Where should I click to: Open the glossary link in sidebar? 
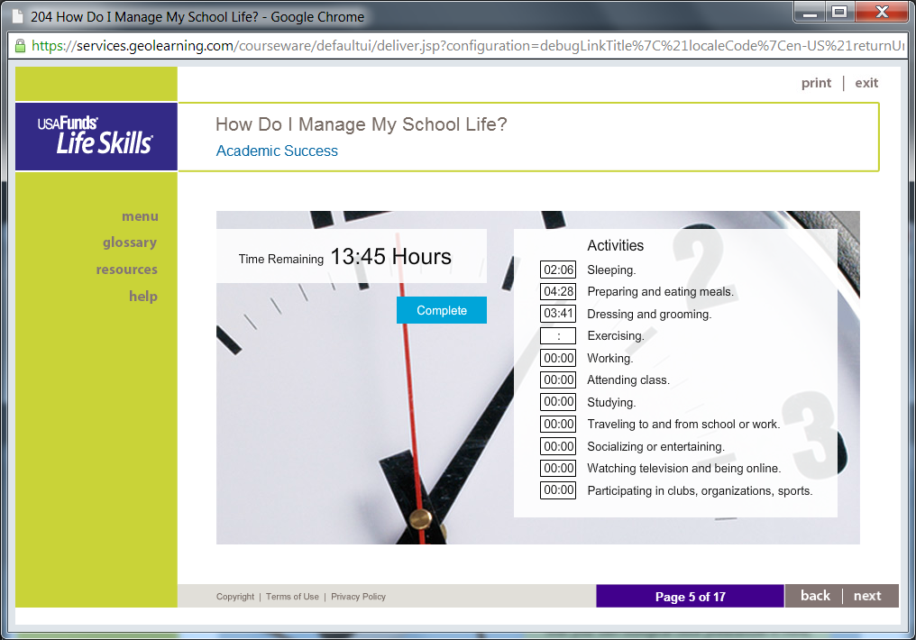pyautogui.click(x=130, y=242)
